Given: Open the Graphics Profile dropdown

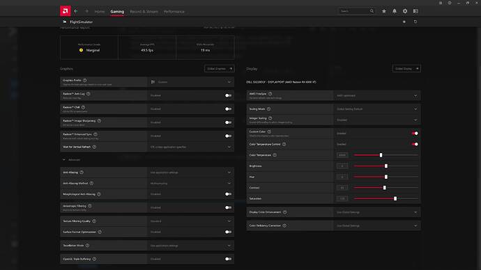Looking at the screenshot, I should 190,81.
